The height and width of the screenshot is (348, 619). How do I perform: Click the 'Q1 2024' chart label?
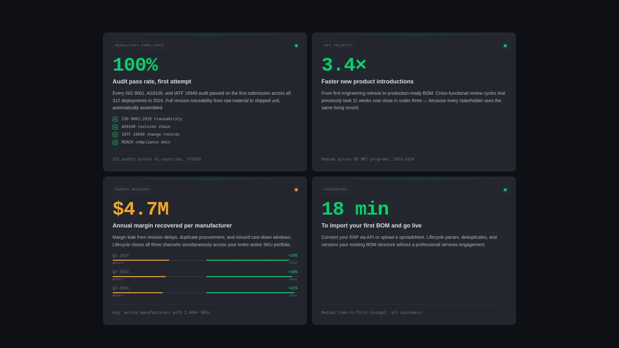coord(121,256)
